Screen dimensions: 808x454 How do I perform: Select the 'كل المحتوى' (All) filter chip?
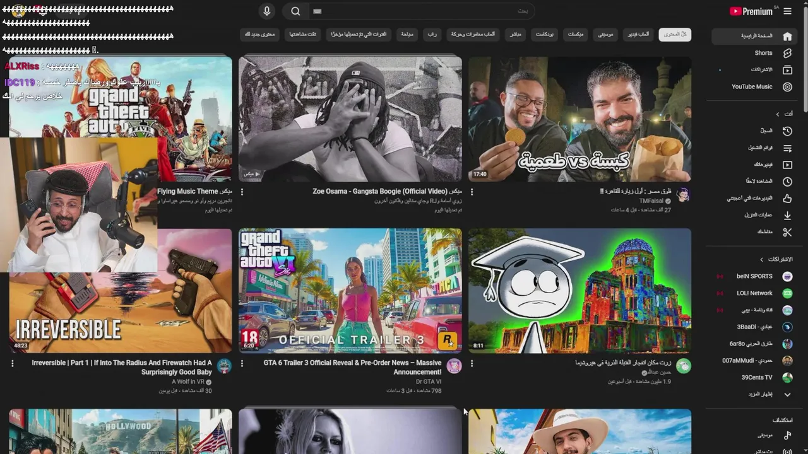675,34
